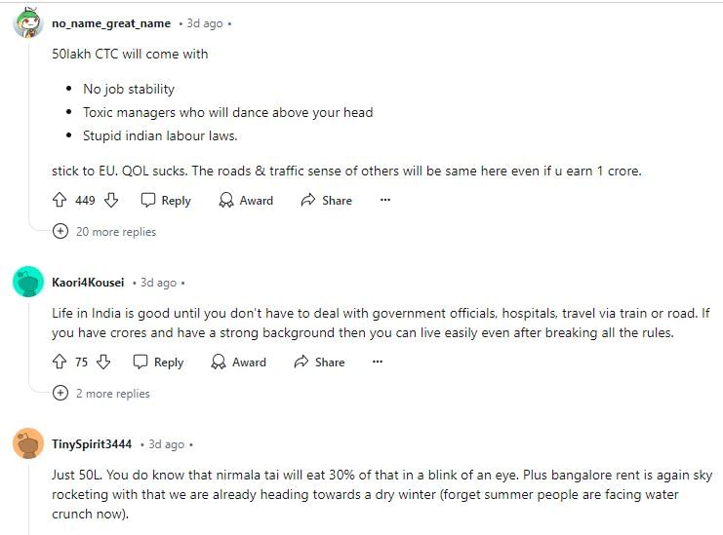Viewport: 723px width, 535px height.
Task: Share no_name_great_name's comment
Action: coord(326,200)
